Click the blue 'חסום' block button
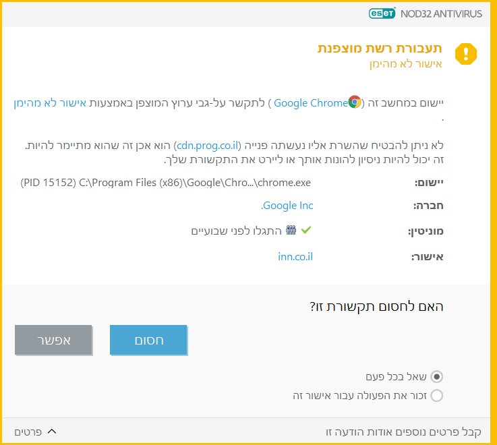497x445 pixels. pos(148,340)
